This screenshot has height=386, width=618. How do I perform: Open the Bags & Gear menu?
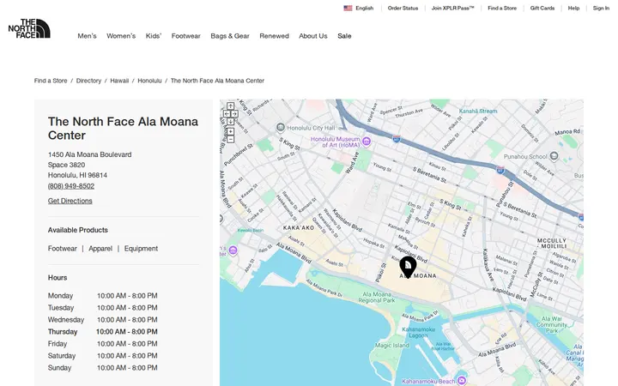click(230, 36)
